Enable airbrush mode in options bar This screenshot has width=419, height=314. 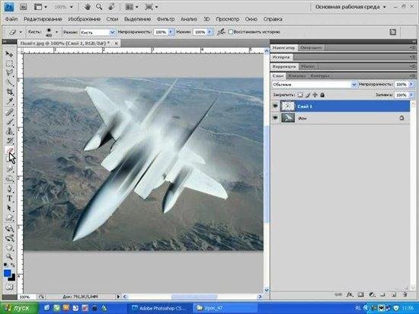pos(221,32)
